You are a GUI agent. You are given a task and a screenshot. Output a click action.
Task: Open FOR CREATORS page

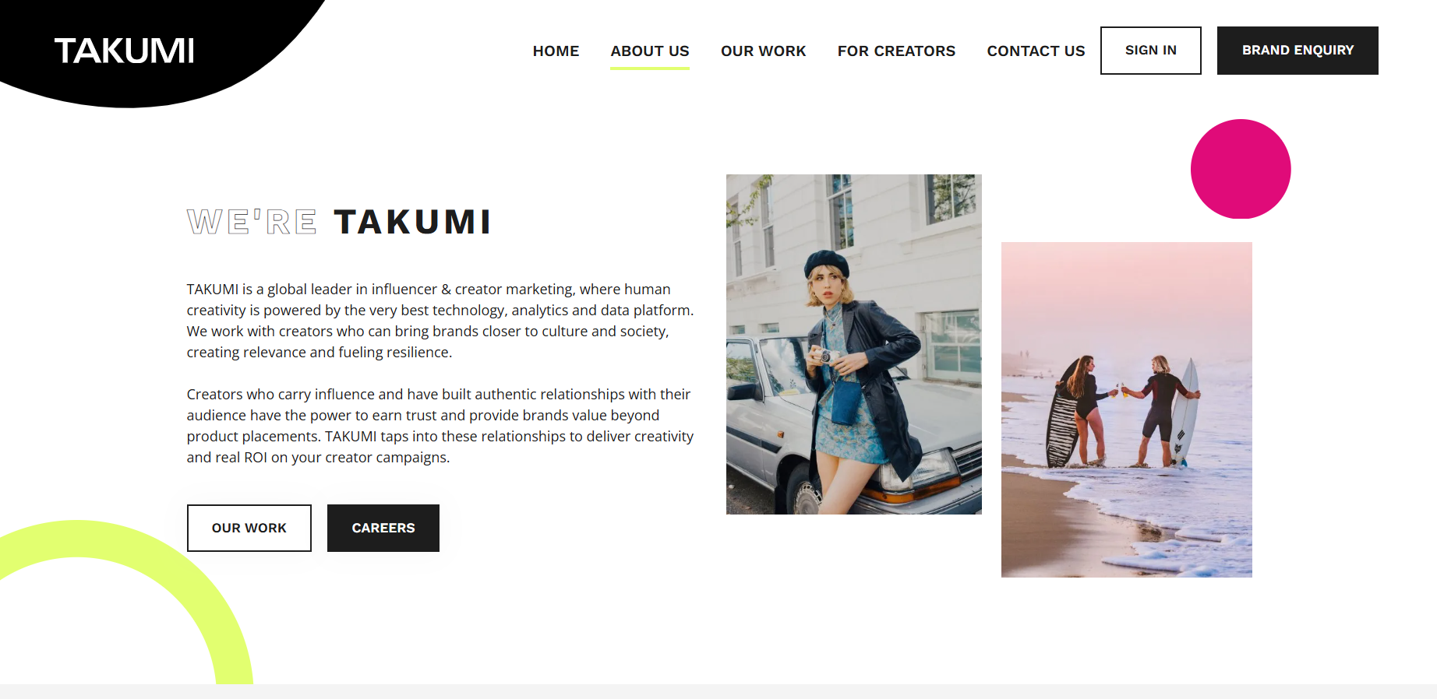(896, 51)
